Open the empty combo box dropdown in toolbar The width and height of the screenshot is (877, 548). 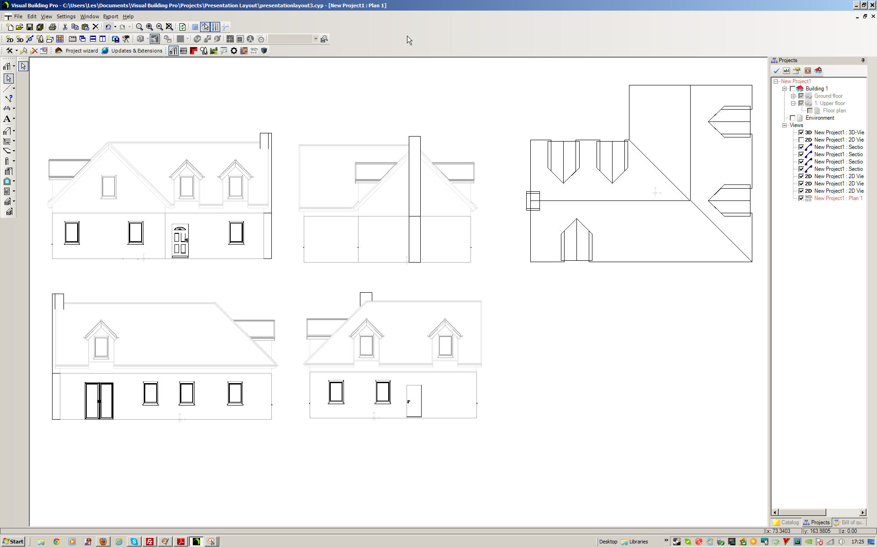click(315, 39)
